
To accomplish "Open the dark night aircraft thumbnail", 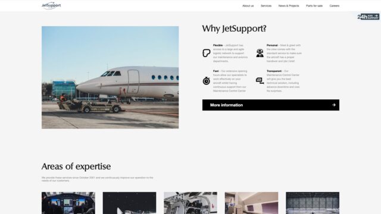I will click(130, 203).
